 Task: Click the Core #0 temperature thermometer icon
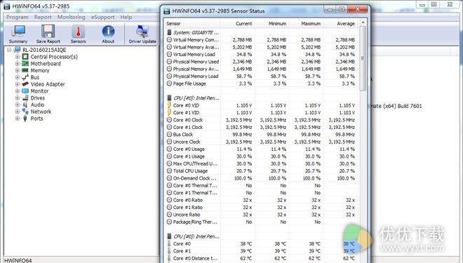tap(169, 243)
